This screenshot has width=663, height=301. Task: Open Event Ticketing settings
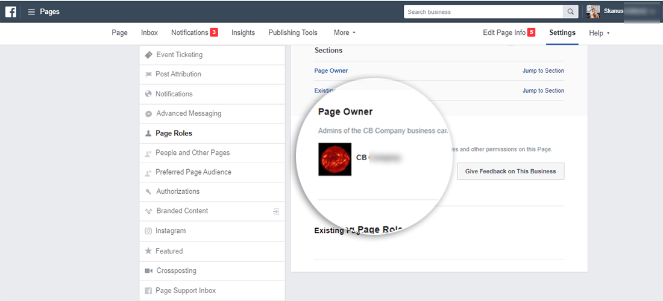(x=212, y=55)
